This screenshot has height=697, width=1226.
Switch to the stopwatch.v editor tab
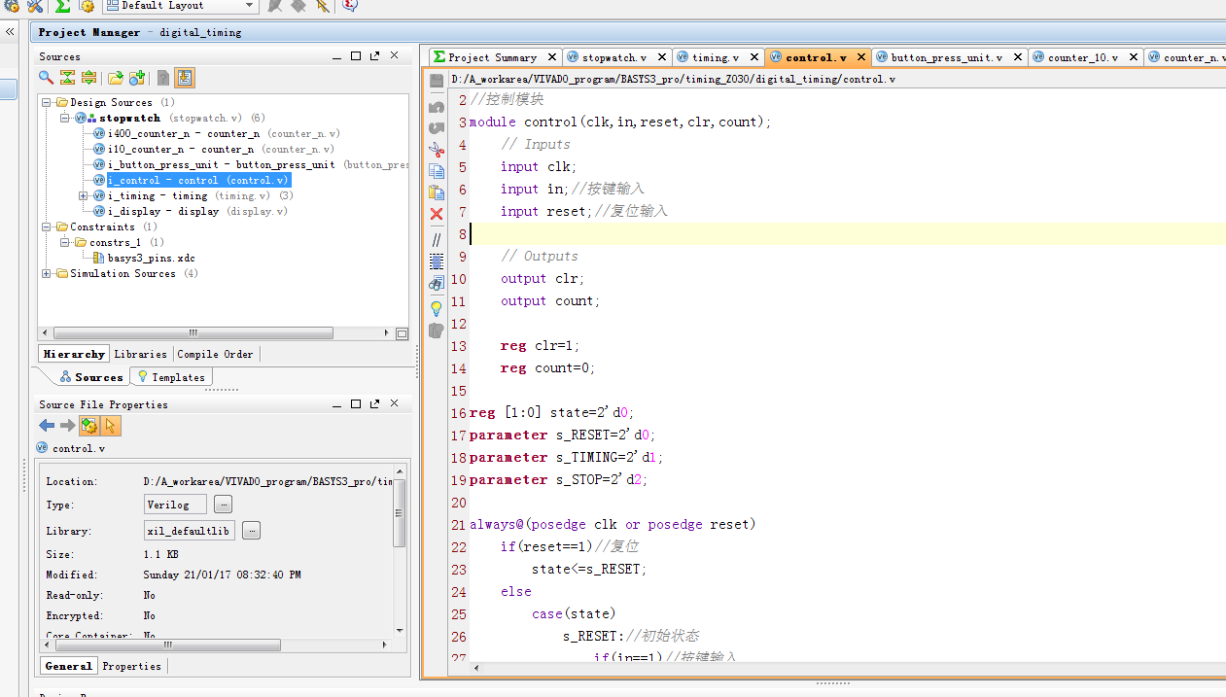613,57
